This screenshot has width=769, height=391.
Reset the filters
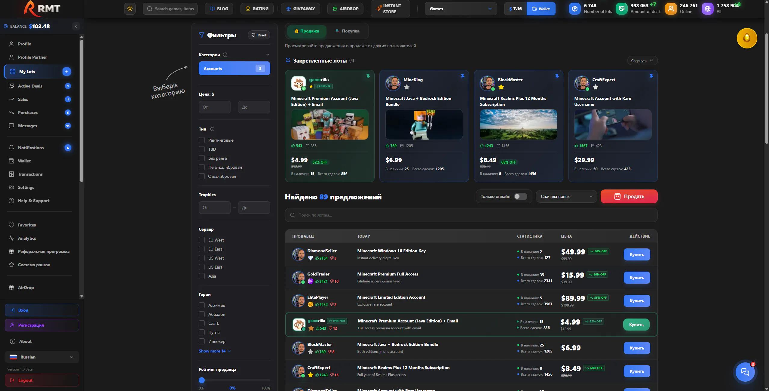click(259, 35)
